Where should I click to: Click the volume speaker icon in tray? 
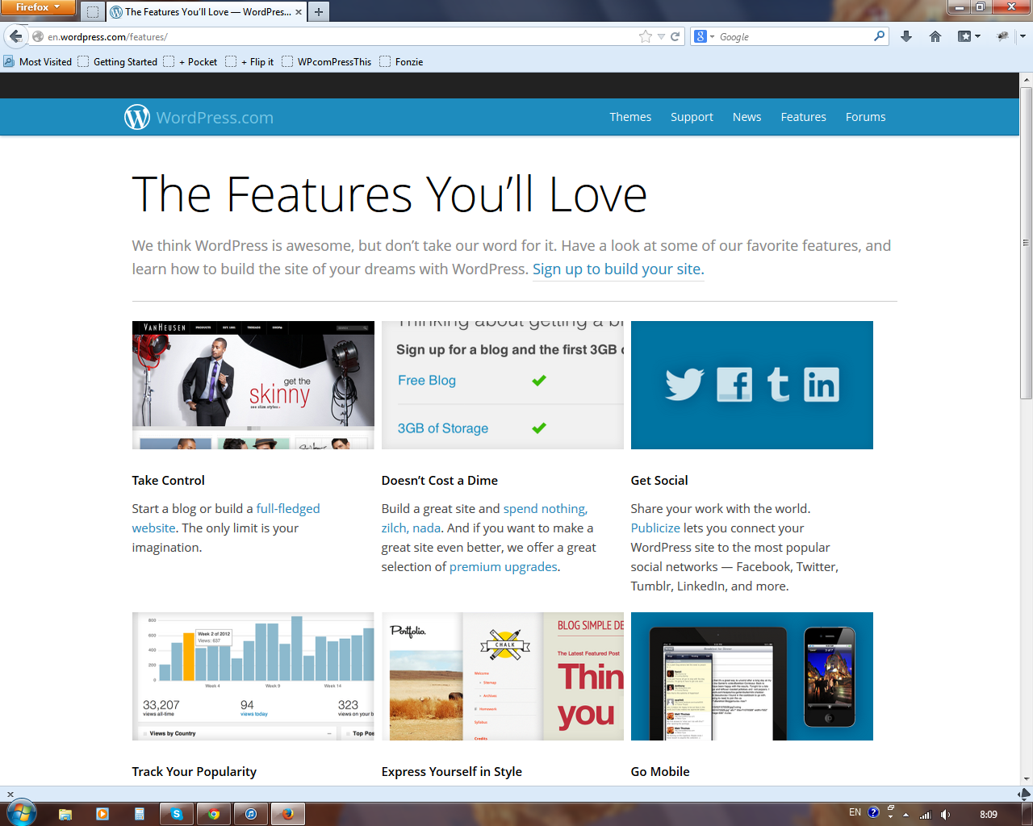tap(945, 815)
